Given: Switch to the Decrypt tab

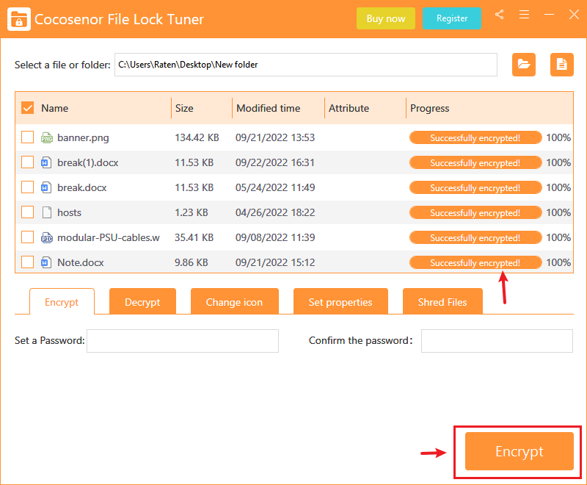Looking at the screenshot, I should point(142,302).
